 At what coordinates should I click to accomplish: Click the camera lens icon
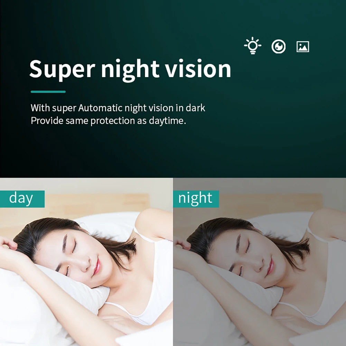(x=279, y=46)
